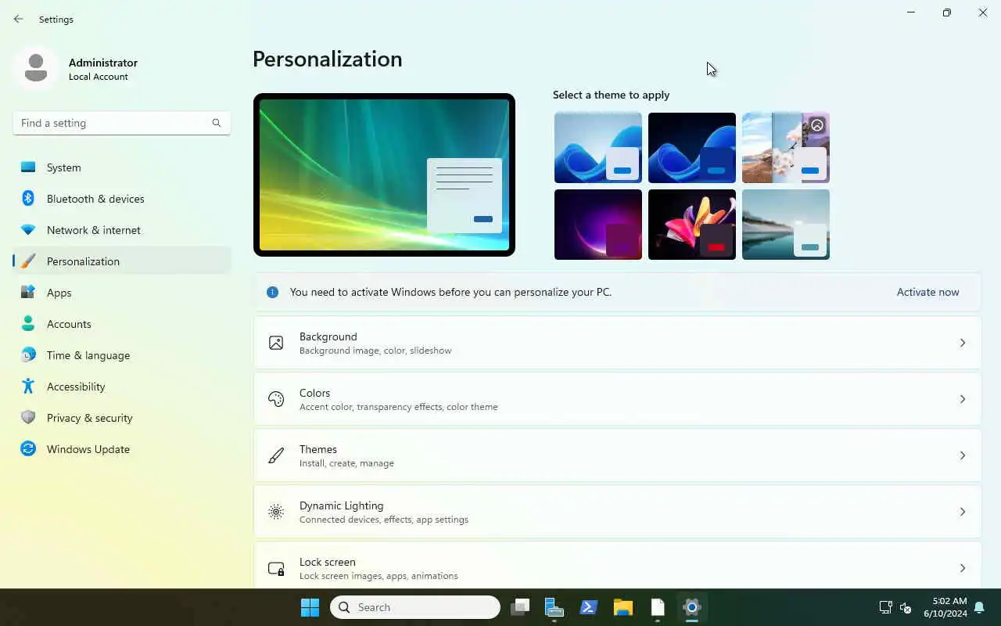The image size is (1001, 626).
Task: Open Colors accent settings
Action: click(x=617, y=399)
